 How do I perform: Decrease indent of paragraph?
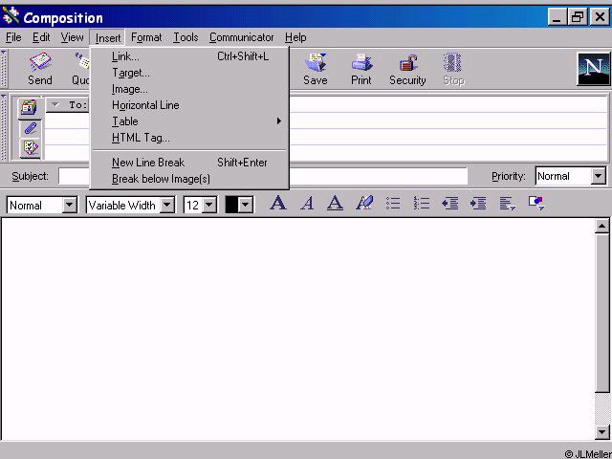(449, 204)
